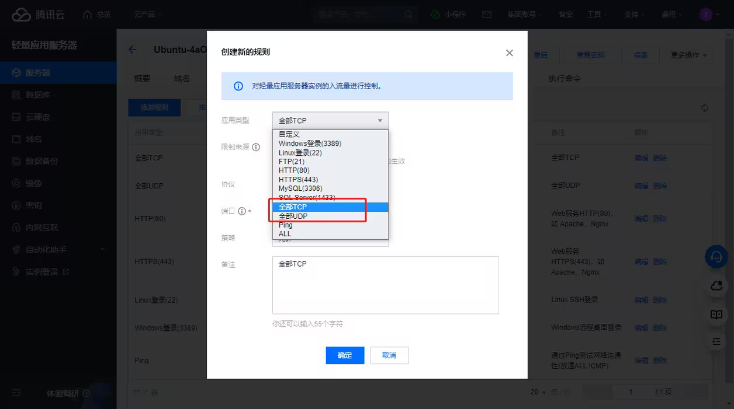Screen dimensions: 734x409
Task: Close the 创建新的规则 dialog with the X
Action: [509, 53]
